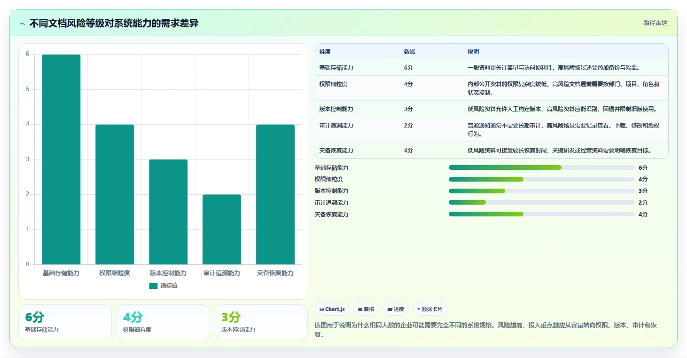This screenshot has width=687, height=358.
Task: Click the 说明 column header
Action: coord(473,52)
